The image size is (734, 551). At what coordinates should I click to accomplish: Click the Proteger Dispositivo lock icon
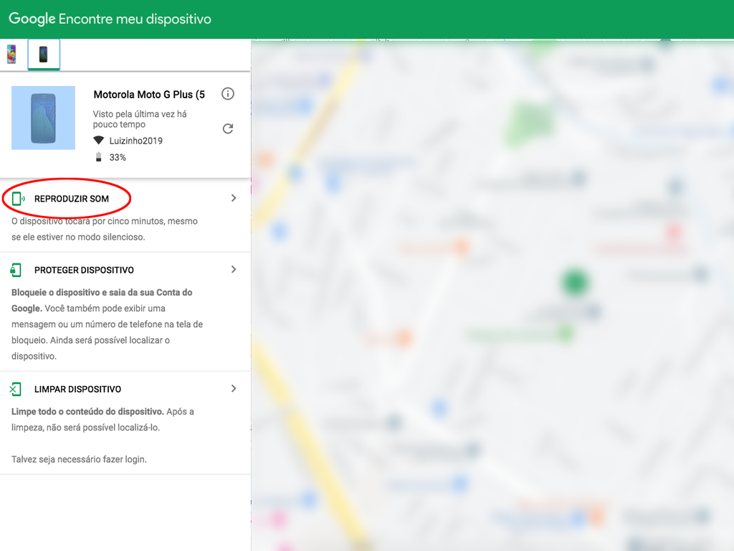16,270
